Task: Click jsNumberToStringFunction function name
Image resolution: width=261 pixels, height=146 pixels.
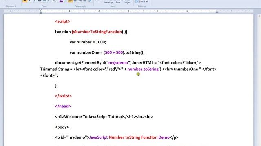Action: click(x=97, y=32)
